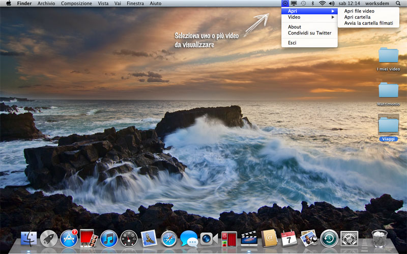Open the display mirroring menu bar icon
This screenshot has height=254, width=407.
coord(294,4)
